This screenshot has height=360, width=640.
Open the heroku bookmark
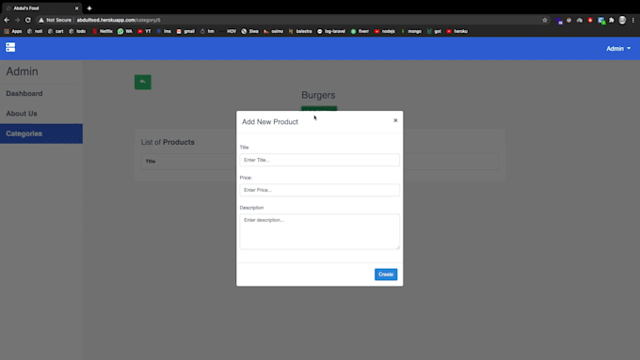457,31
